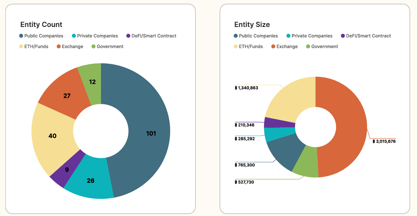Click the ₿ 1,340,863 data label
Screen dimensions: 417x216
click(247, 88)
